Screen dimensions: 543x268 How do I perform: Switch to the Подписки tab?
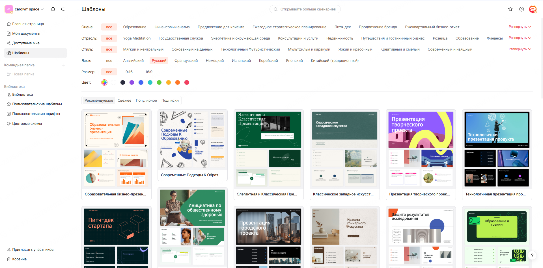click(170, 100)
